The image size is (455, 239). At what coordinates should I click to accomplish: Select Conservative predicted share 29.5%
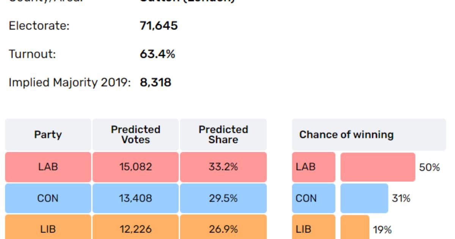223,198
